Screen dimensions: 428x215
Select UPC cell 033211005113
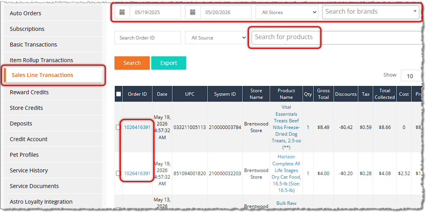(190, 128)
